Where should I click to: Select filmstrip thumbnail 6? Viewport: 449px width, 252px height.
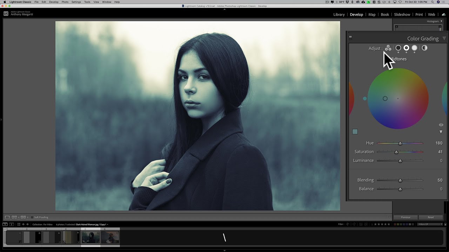point(110,237)
